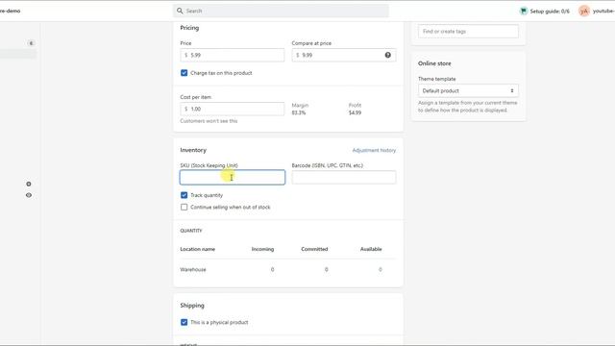Click the Margin value 83.3%
The width and height of the screenshot is (615, 346).
[299, 113]
